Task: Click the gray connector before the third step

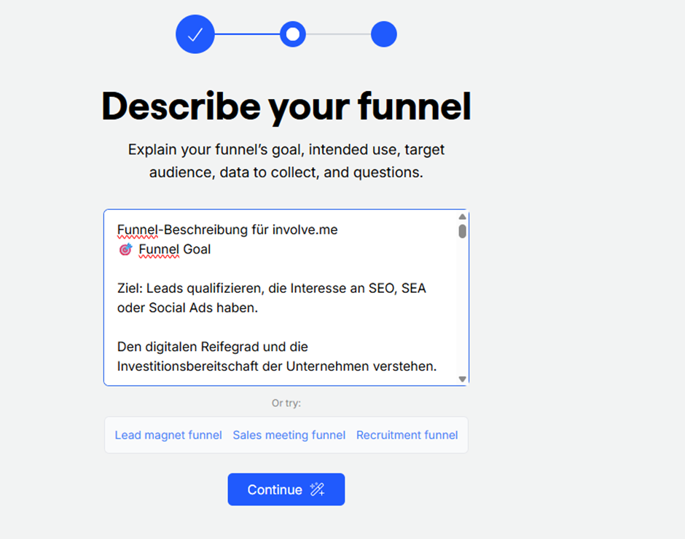Action: [338, 34]
